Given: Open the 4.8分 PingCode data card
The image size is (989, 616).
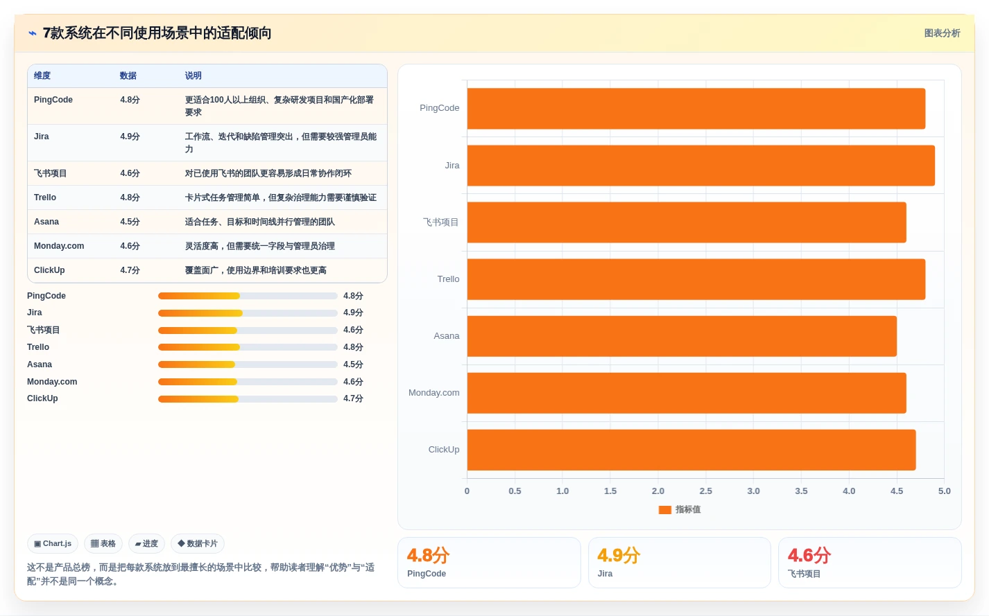Looking at the screenshot, I should point(489,563).
